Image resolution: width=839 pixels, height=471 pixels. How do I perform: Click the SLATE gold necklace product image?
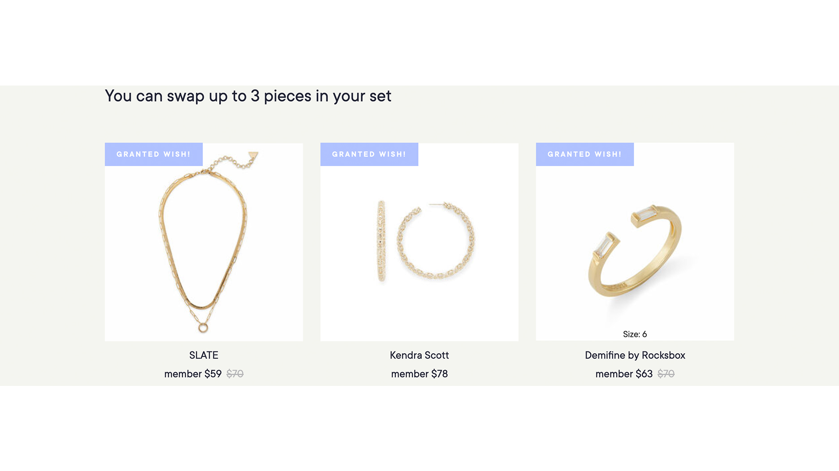pos(204,251)
